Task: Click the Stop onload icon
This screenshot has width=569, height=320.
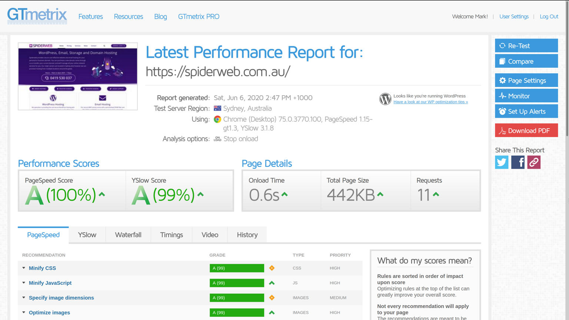Action: [x=217, y=139]
